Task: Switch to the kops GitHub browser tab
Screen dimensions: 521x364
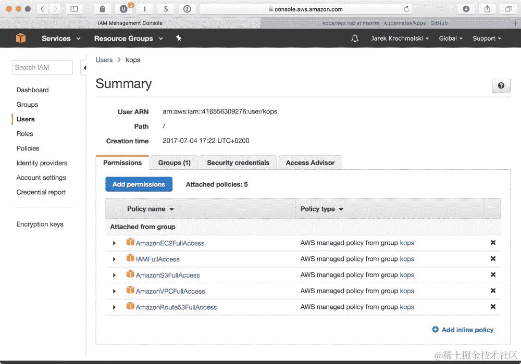Action: coord(385,23)
